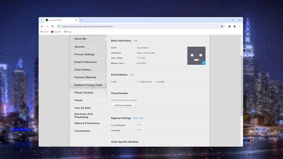Screen dimensions: 283x159
Task: Click the page vertical scrollbar thumb
Action: coord(242,86)
